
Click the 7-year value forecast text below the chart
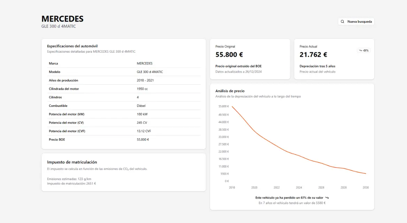(292, 203)
